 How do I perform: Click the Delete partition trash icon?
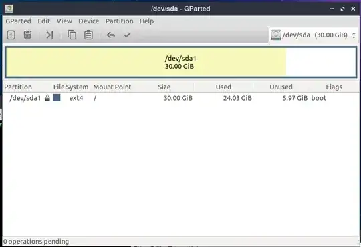(x=27, y=35)
